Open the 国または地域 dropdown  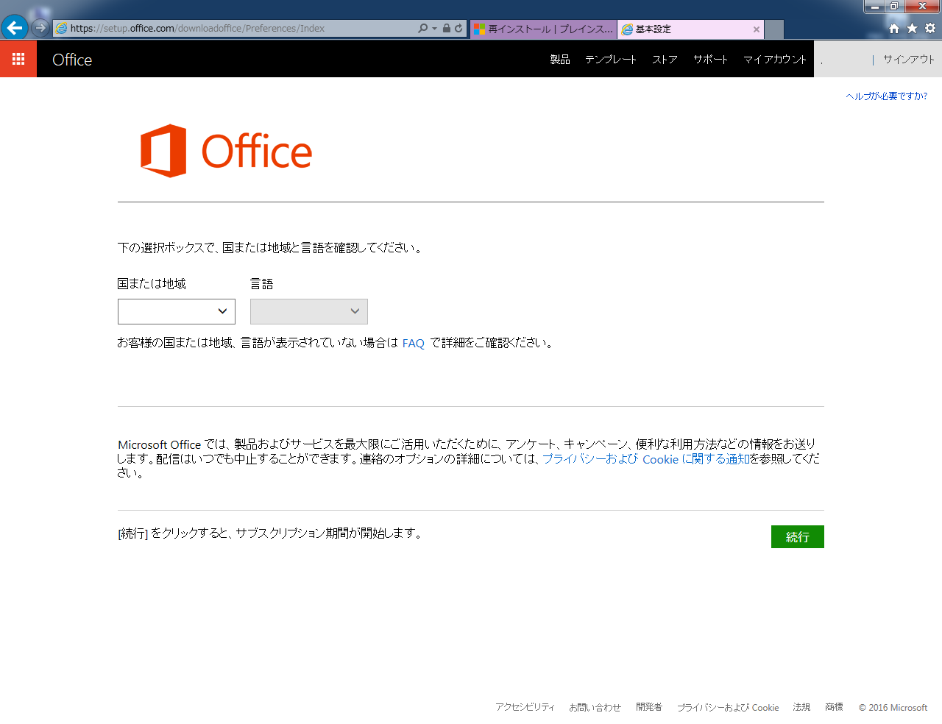pyautogui.click(x=177, y=311)
